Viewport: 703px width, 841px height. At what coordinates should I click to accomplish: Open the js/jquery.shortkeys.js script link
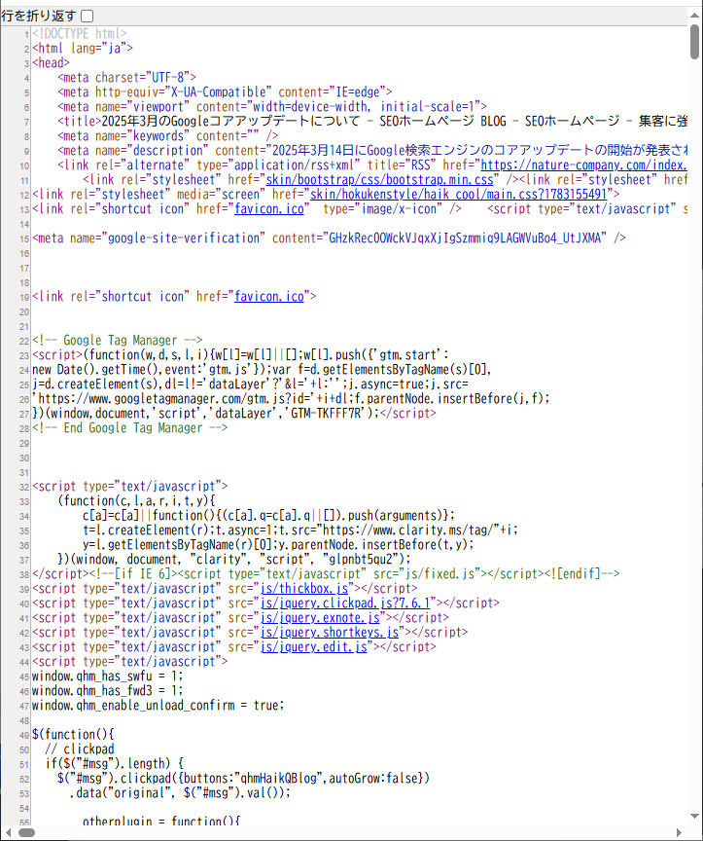coord(329,632)
